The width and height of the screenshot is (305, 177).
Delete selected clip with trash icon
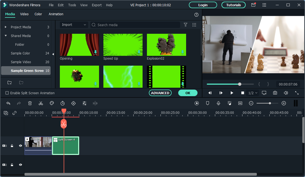tap(30, 103)
